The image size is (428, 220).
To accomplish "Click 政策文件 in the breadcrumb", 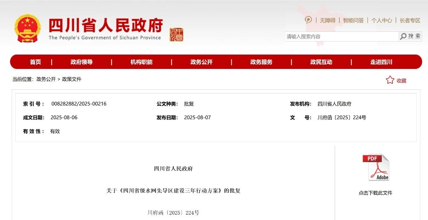I will pyautogui.click(x=72, y=79).
